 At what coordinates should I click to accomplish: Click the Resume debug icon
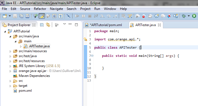pyautogui.click(x=77, y=16)
